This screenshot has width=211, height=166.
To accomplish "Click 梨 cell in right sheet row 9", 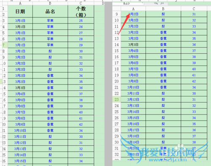I will coord(163,14).
